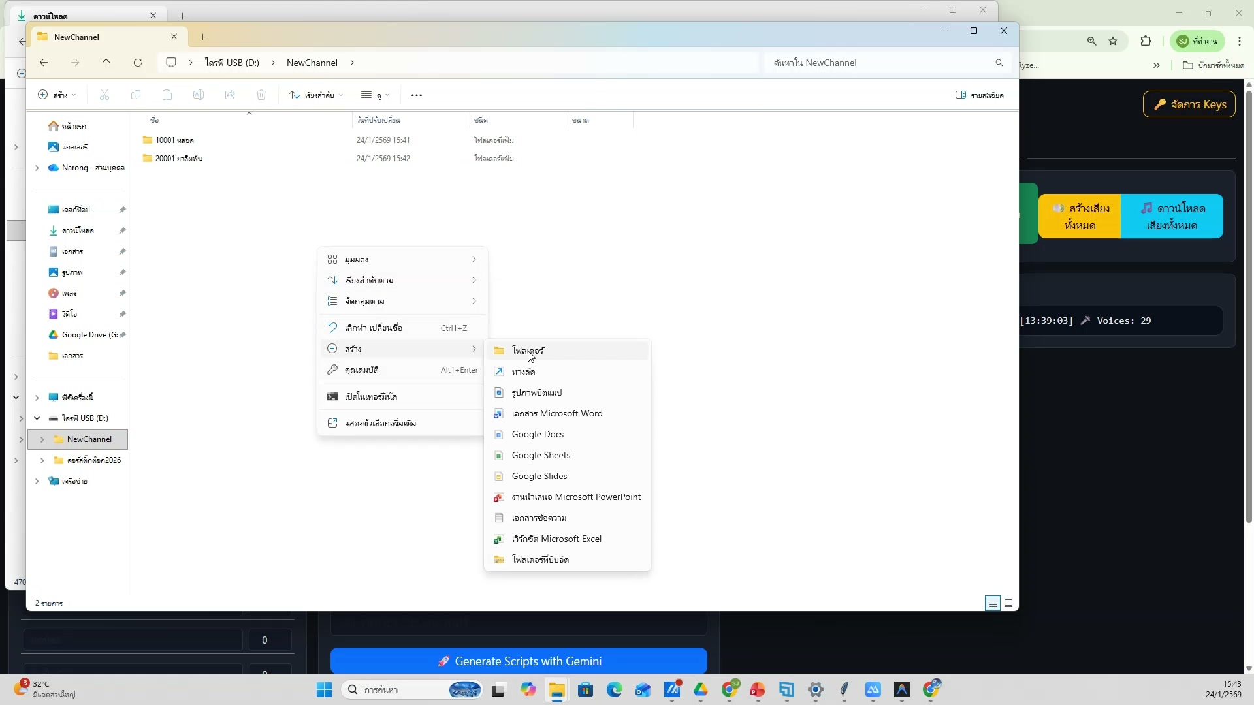Screen dimensions: 1254x705
Task: Open the 10001 folder in file list
Action: [174, 140]
